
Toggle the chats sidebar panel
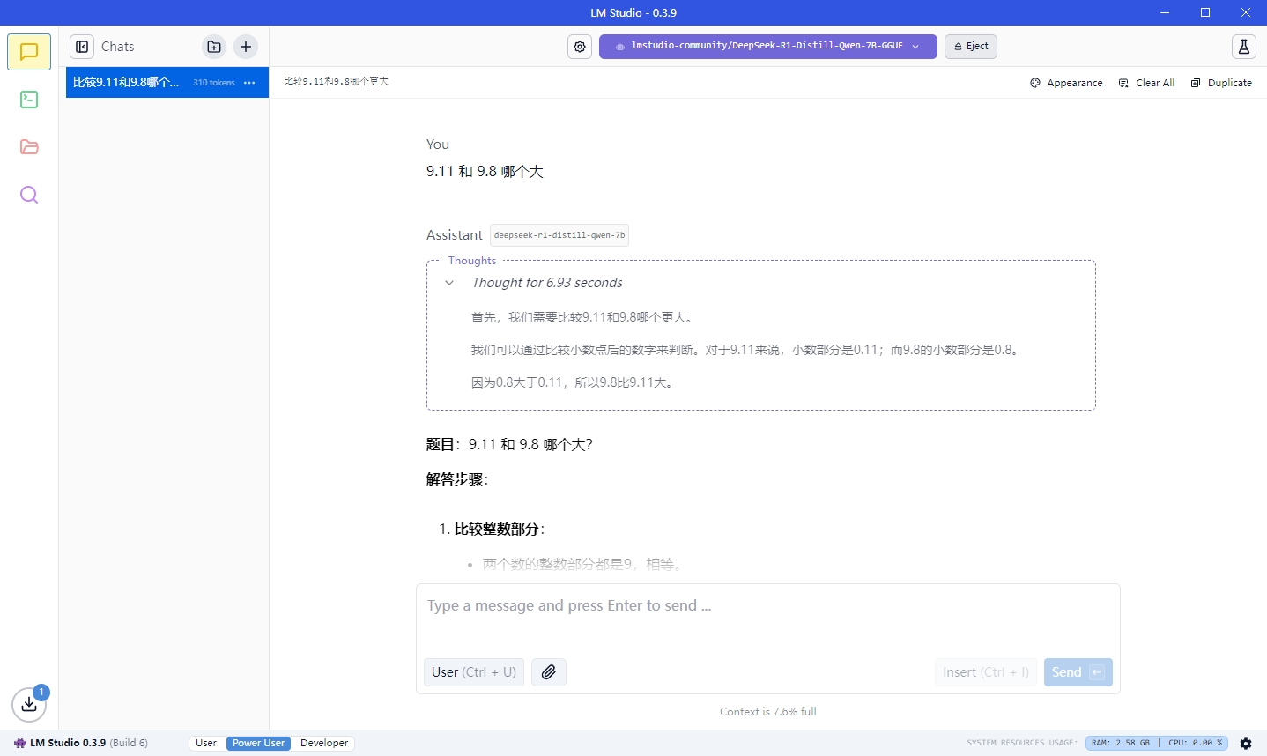point(82,47)
